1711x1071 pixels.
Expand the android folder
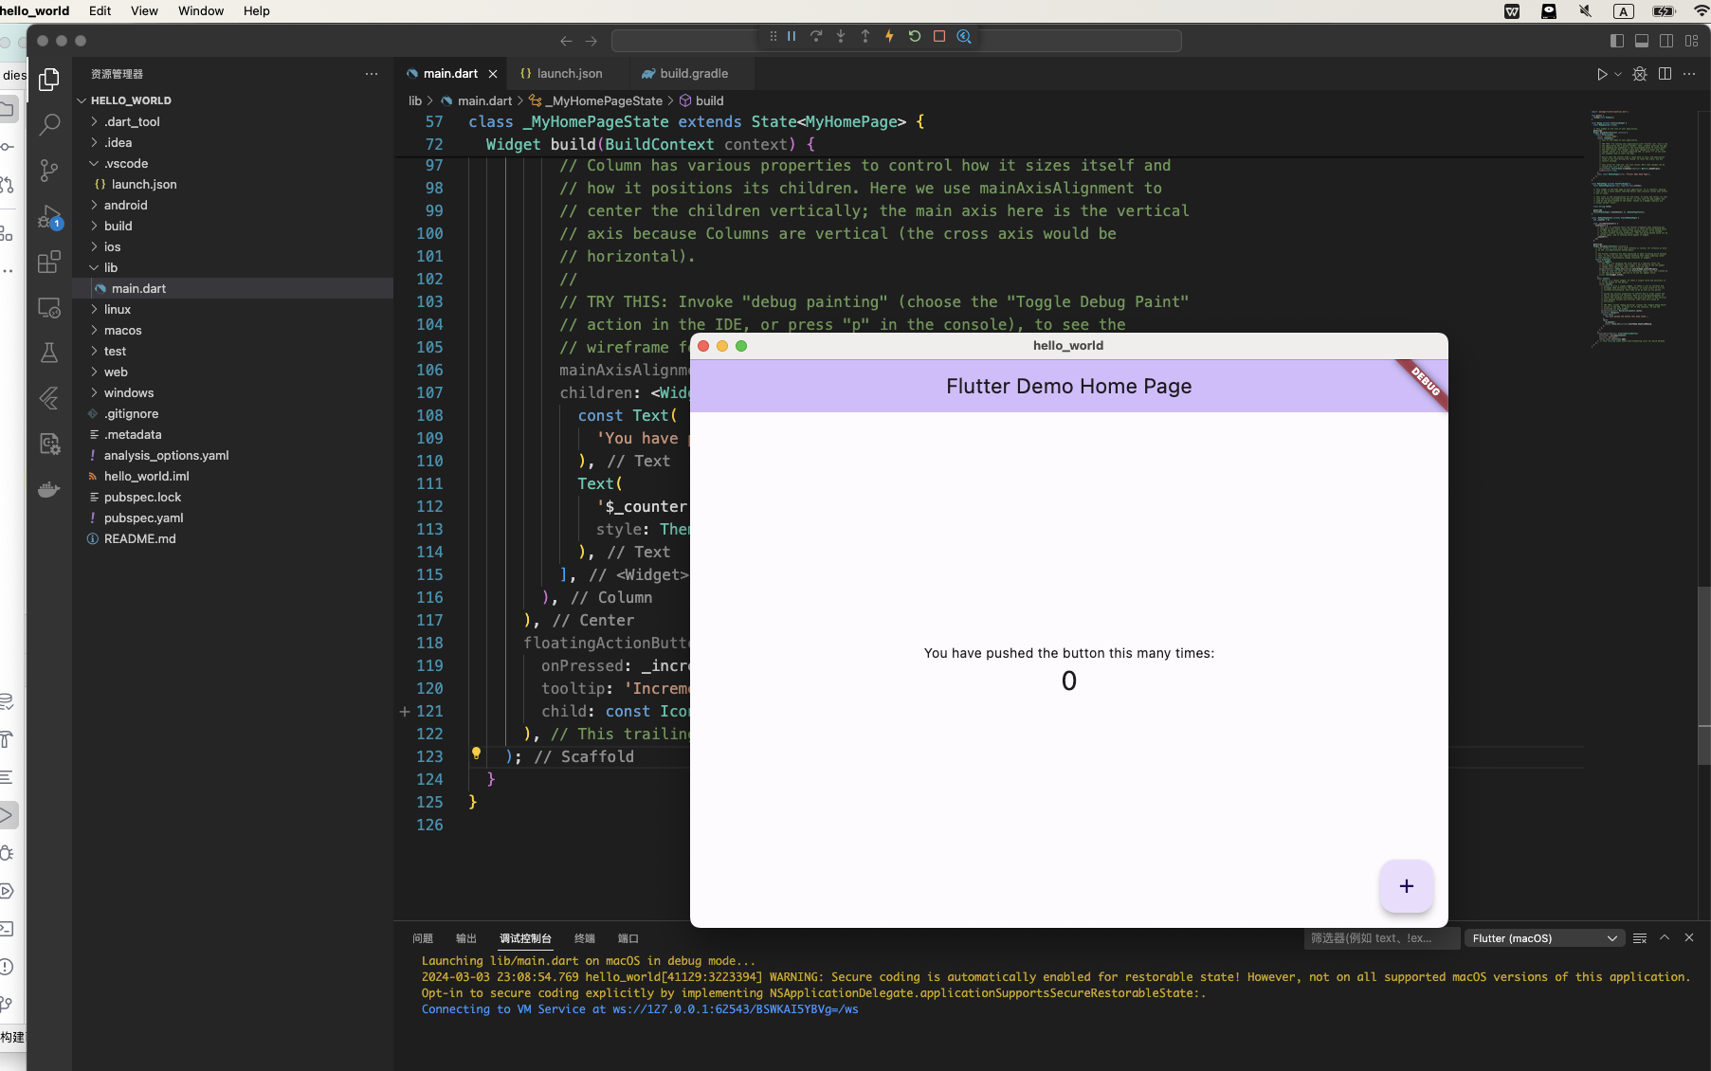pyautogui.click(x=125, y=206)
